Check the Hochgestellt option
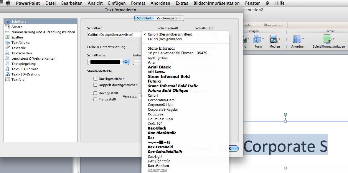Image resolution: width=348 pixels, height=173 pixels. coord(95,93)
